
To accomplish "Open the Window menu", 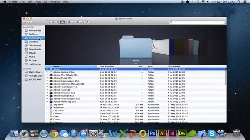I will click(55, 2).
